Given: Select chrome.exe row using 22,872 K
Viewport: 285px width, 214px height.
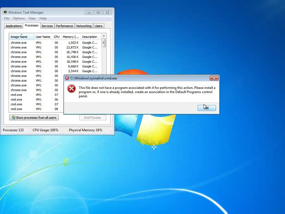Looking at the screenshot, I should coord(55,47).
